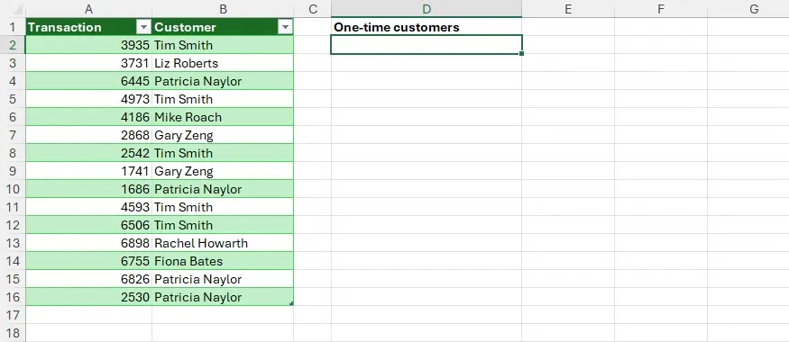Click the Select All corner triangle
This screenshot has height=342, width=789.
point(18,11)
